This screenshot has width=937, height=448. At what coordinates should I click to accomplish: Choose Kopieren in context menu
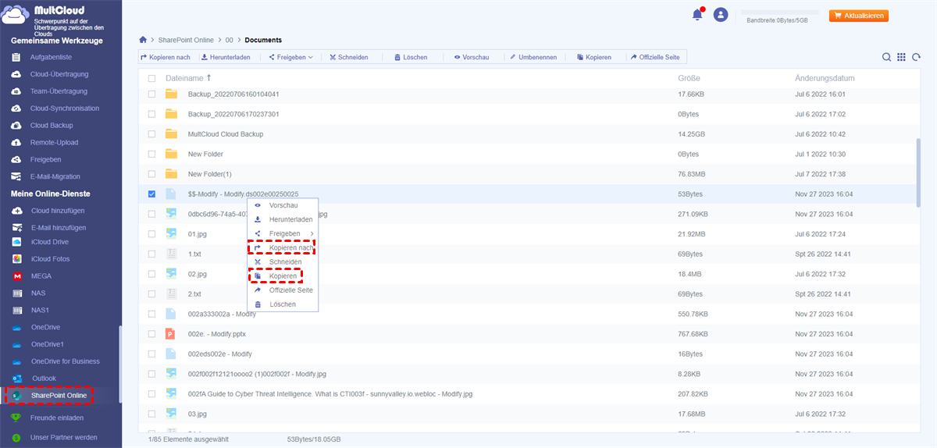[283, 276]
